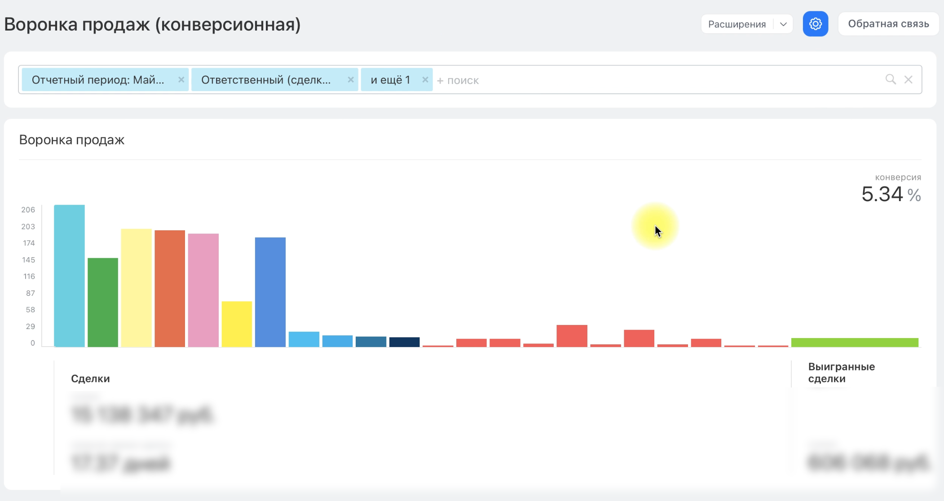The width and height of the screenshot is (944, 501).
Task: Open the Расширения menu button
Action: tap(737, 24)
